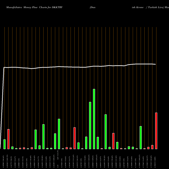This screenshot has width=169, height=169.
Task: Click the 'ish Krone / Turkish Lira)' header text
Action: (148, 7)
